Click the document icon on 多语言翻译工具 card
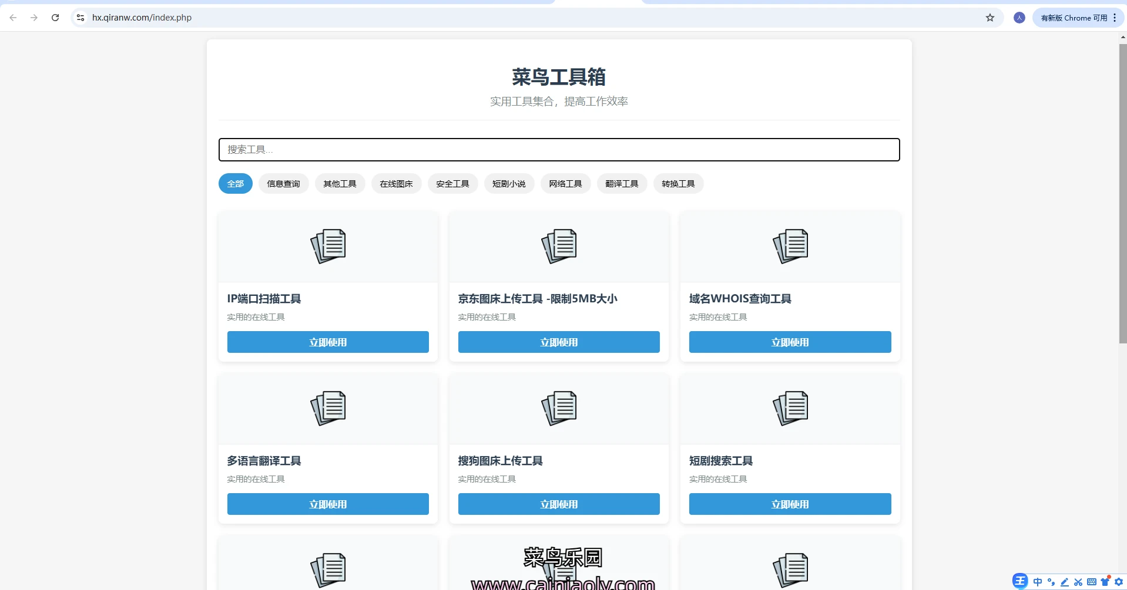Viewport: 1127px width, 590px height. 328,408
